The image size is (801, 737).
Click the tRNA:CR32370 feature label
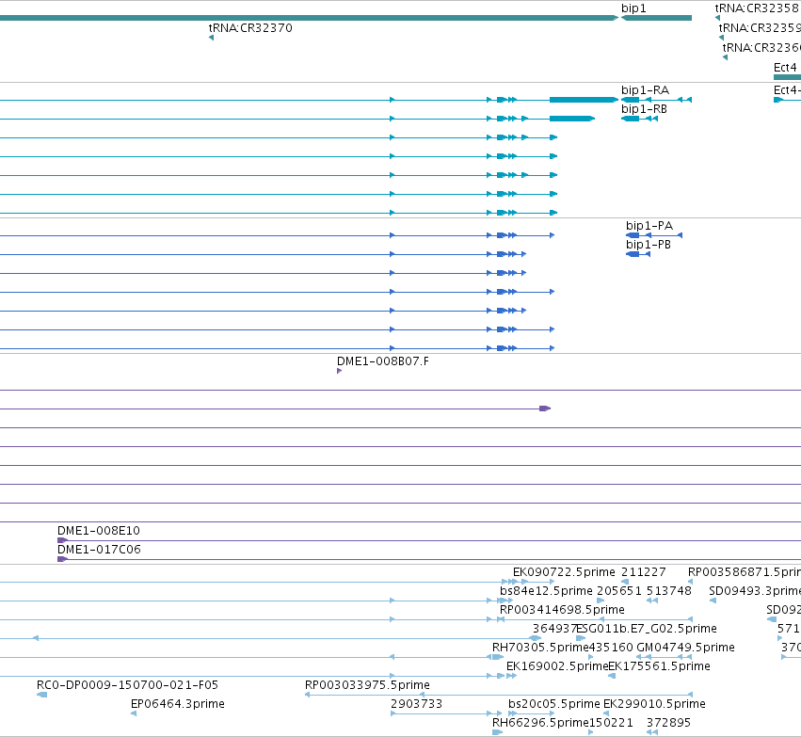[250, 28]
